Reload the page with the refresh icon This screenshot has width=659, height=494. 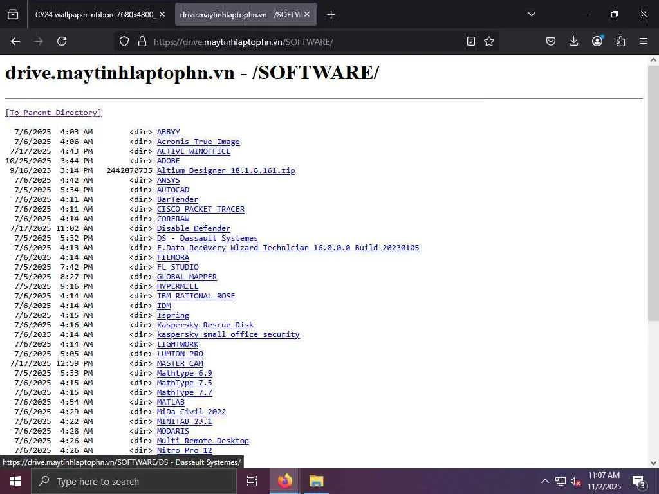click(x=62, y=41)
